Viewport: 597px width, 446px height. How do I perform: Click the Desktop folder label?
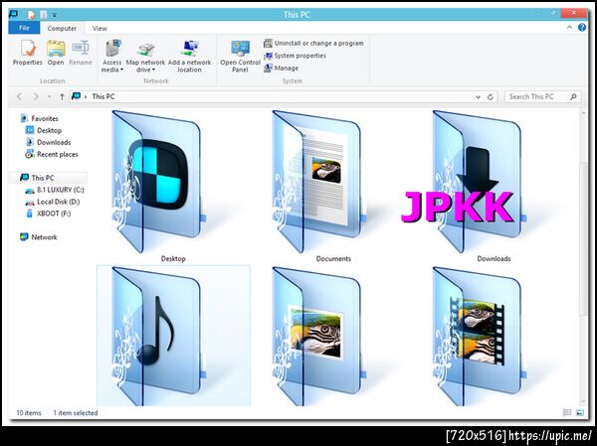173,259
